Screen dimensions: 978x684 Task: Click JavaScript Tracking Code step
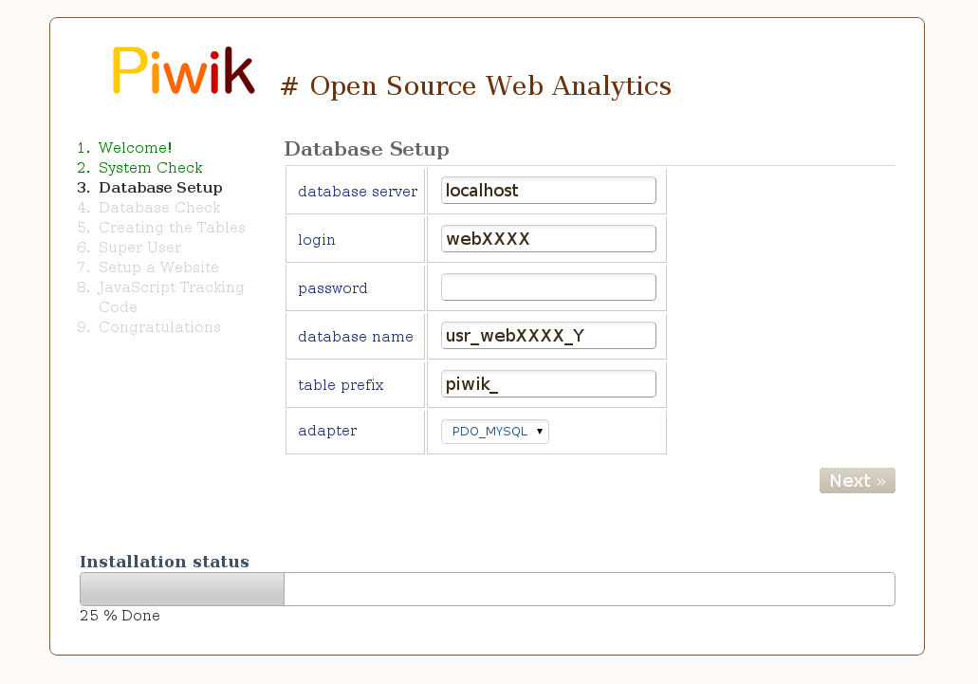pos(171,287)
